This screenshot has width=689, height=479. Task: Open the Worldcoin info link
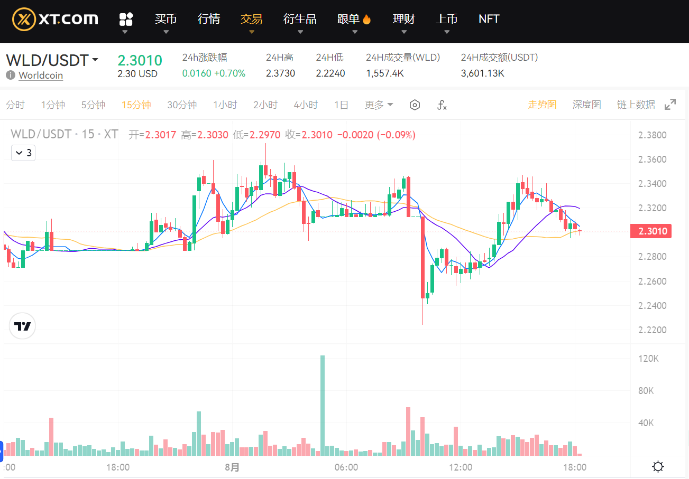coord(41,76)
